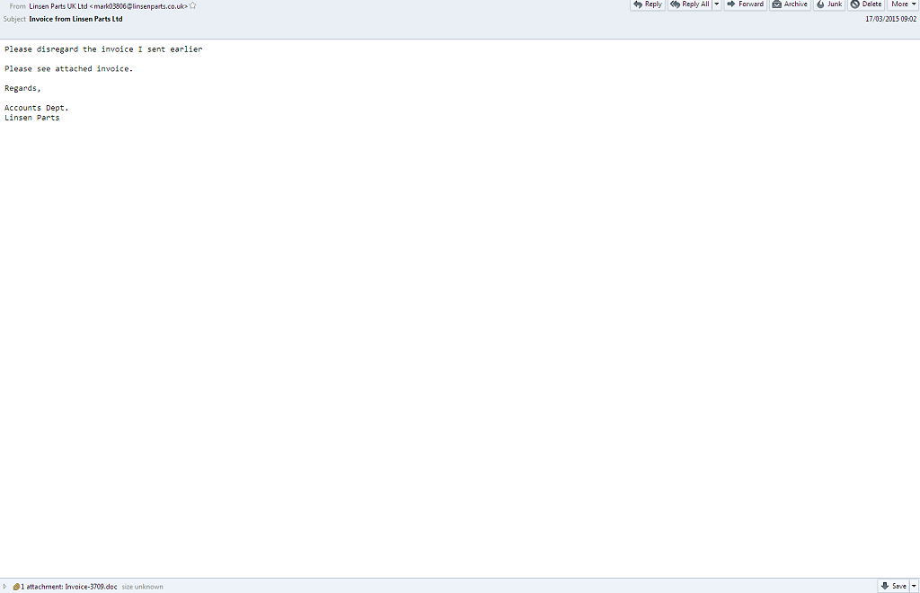This screenshot has width=920, height=593.
Task: Click the paperclip attachment icon
Action: [15, 587]
